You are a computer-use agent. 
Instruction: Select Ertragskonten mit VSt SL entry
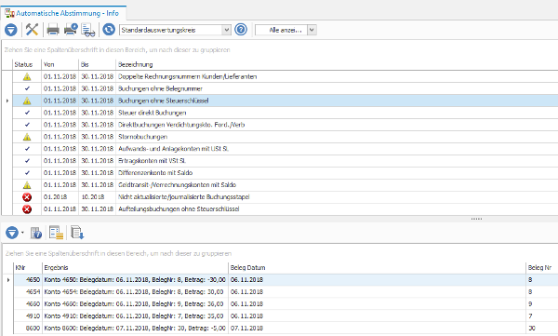point(152,161)
